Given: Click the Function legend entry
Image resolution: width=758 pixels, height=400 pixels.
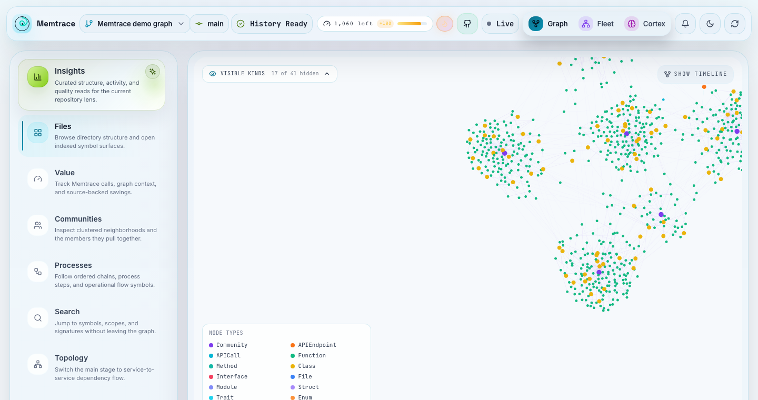Looking at the screenshot, I should [308, 356].
